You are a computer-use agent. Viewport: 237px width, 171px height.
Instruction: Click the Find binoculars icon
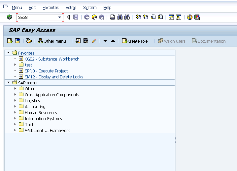[120, 17]
